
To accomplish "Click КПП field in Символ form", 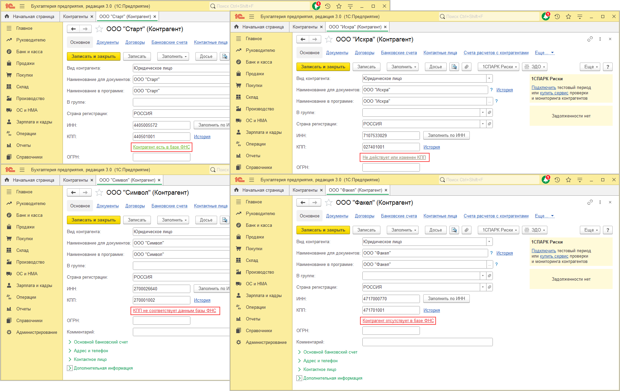I will (x=161, y=300).
